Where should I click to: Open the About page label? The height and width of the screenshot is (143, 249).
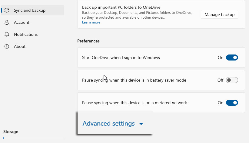(20, 46)
